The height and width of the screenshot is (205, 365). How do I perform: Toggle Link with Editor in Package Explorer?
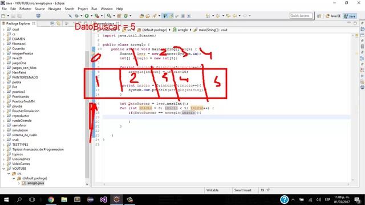58,23
